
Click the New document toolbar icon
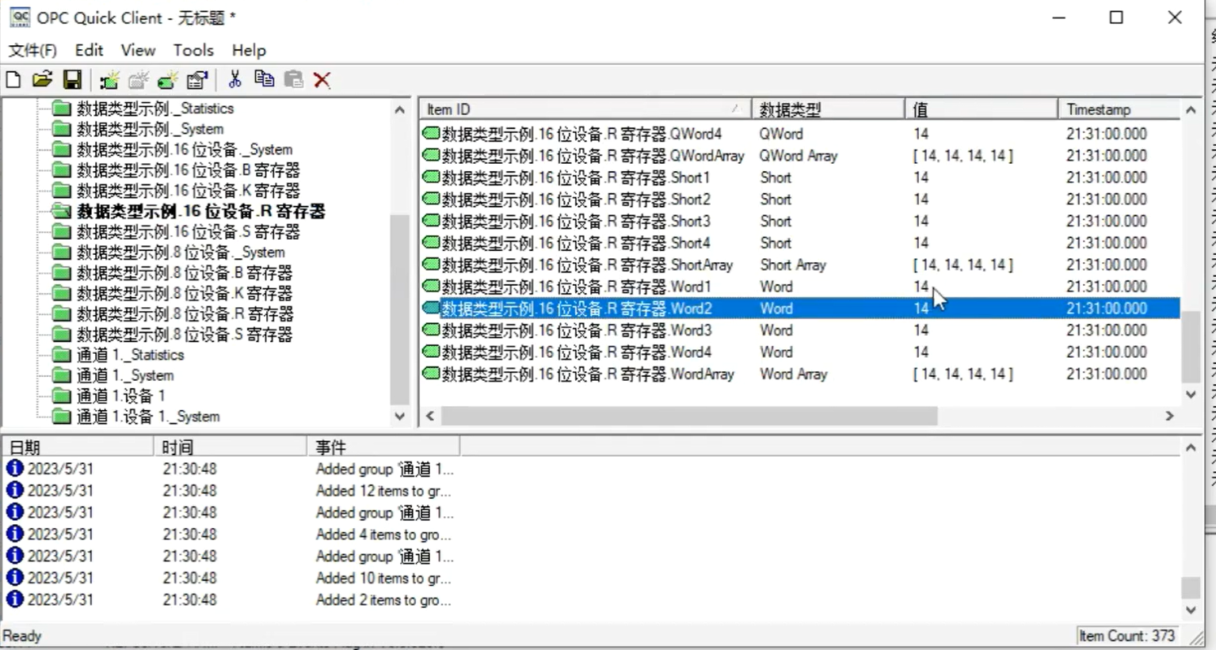click(13, 79)
